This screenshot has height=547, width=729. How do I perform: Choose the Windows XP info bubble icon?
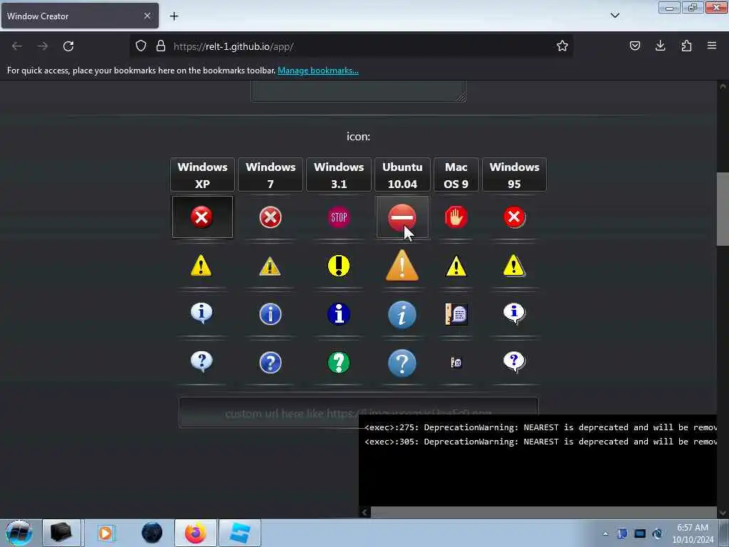pyautogui.click(x=201, y=313)
